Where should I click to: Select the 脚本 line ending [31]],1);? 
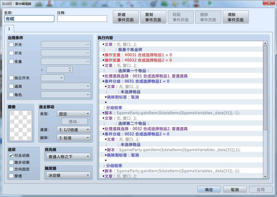coord(181,150)
